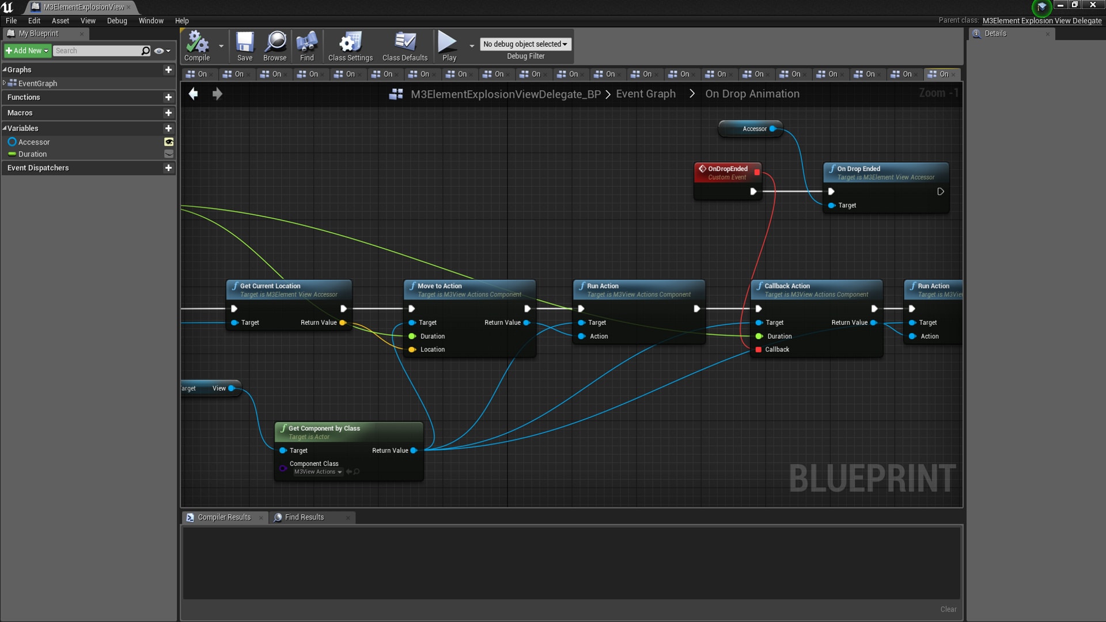
Task: Open the Find tool
Action: tap(306, 45)
